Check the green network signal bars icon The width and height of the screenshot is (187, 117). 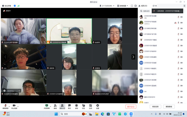[18, 6]
